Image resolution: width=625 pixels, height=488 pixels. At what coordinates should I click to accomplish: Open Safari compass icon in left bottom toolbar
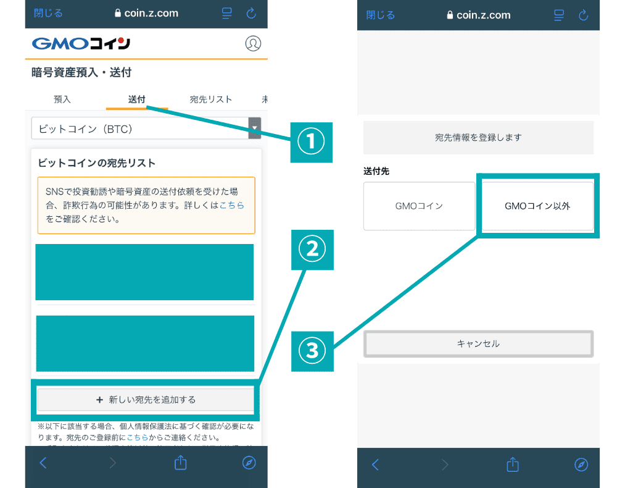click(x=249, y=463)
